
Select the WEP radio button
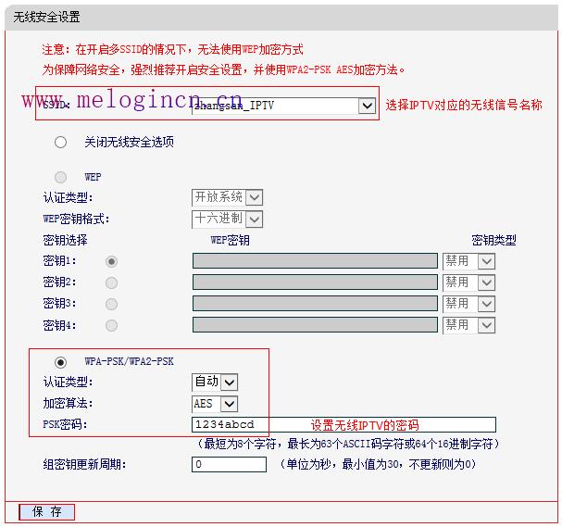tap(60, 177)
